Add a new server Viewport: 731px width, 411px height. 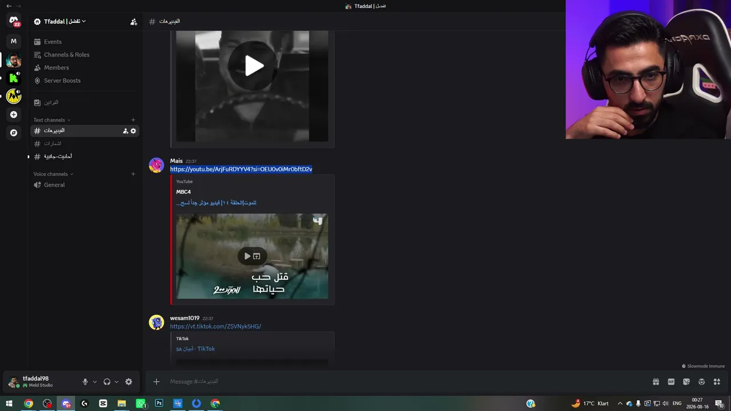[x=14, y=115]
